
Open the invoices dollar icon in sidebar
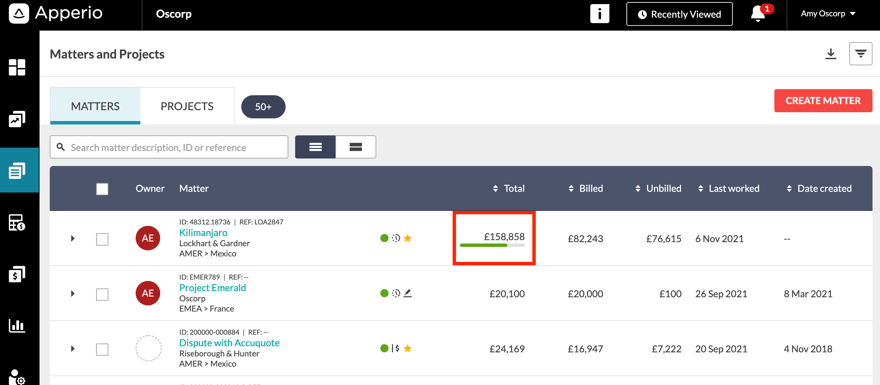(17, 274)
